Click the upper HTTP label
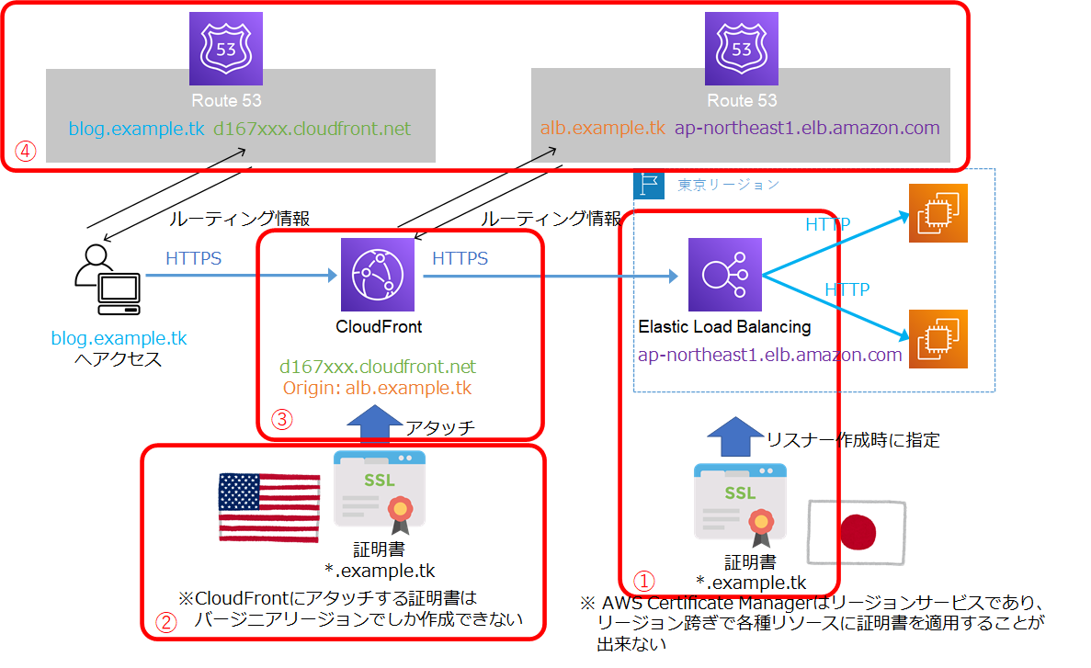 (x=828, y=224)
